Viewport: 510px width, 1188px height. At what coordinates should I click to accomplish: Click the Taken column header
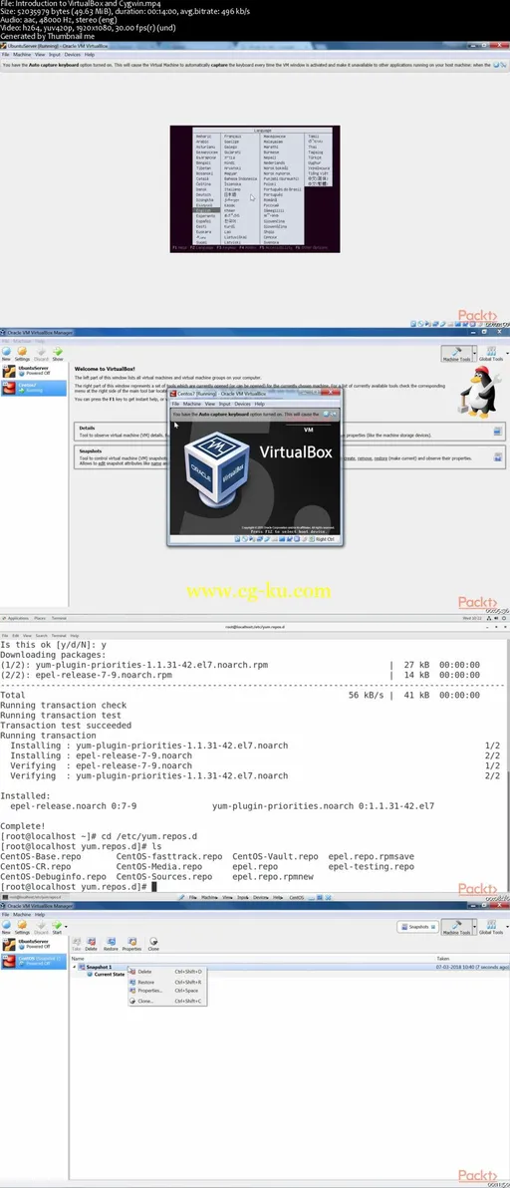[442, 959]
